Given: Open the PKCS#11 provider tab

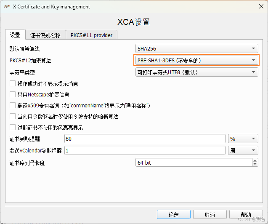Looking at the screenshot, I should click(91, 35).
